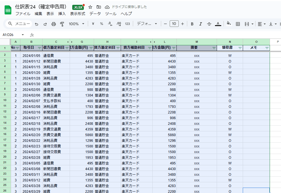Decrease font size with minus button

[x=165, y=24]
